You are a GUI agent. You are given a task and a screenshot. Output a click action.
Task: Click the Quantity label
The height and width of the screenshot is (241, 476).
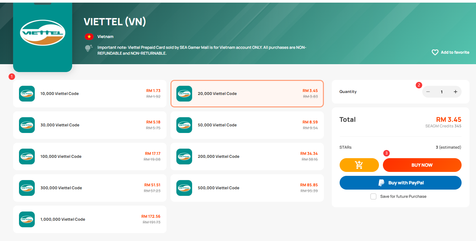(x=348, y=92)
